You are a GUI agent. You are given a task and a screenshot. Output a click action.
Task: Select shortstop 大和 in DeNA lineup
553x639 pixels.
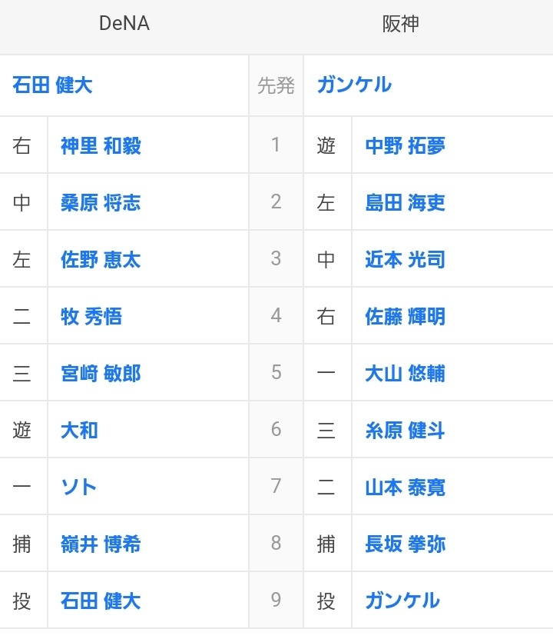[x=79, y=430]
